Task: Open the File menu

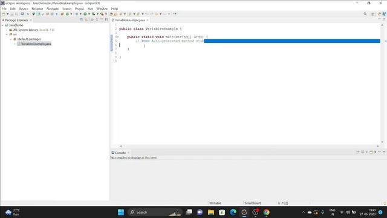Action: click(4, 8)
